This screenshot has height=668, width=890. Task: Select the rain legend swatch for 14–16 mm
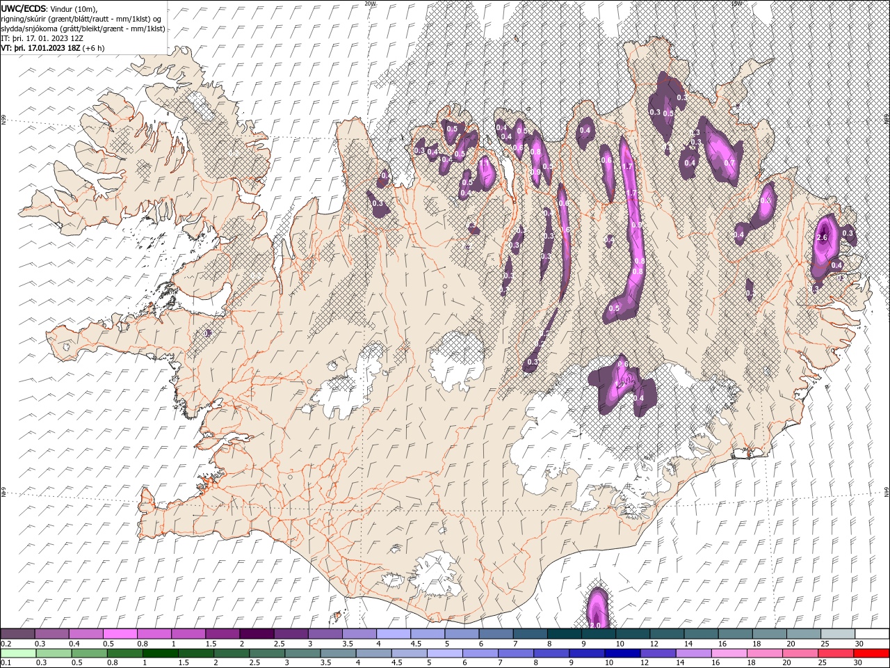[693, 653]
